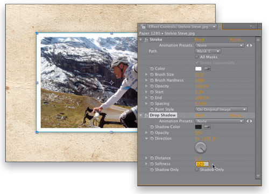Screen dimensions: 269x194
Task: Click the Drop Shadow Opacity value 50%
Action: tap(199, 133)
